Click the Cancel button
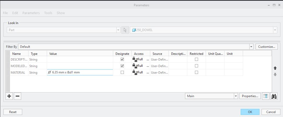Screen dimensions: 283x117 (271, 112)
